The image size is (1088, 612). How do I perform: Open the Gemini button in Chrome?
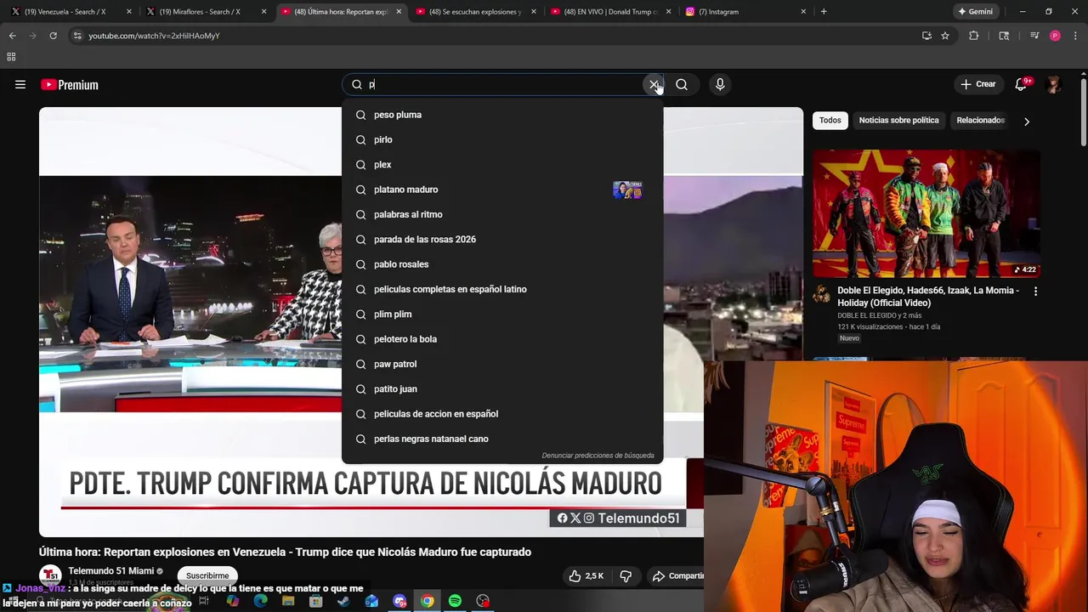(975, 12)
